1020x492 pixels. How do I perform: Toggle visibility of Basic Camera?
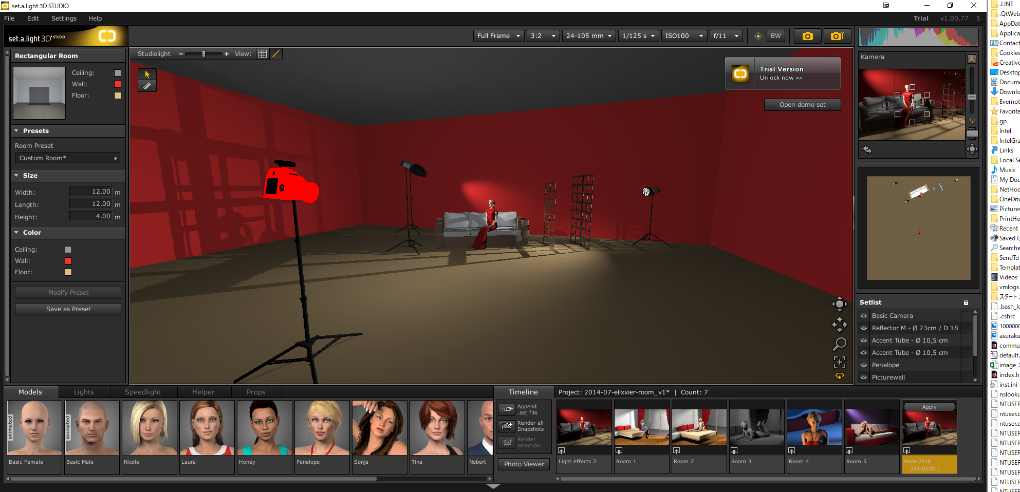click(x=864, y=316)
